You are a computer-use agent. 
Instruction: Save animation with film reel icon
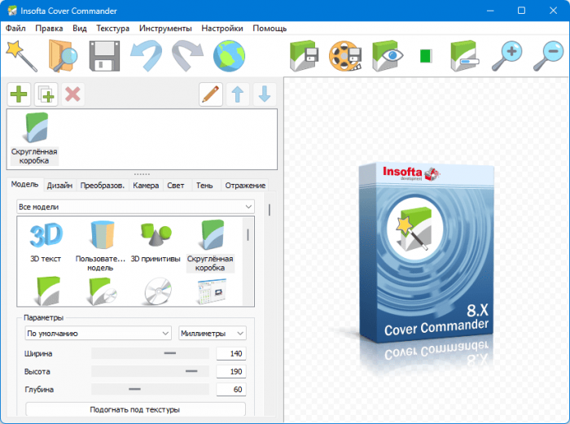pos(345,56)
